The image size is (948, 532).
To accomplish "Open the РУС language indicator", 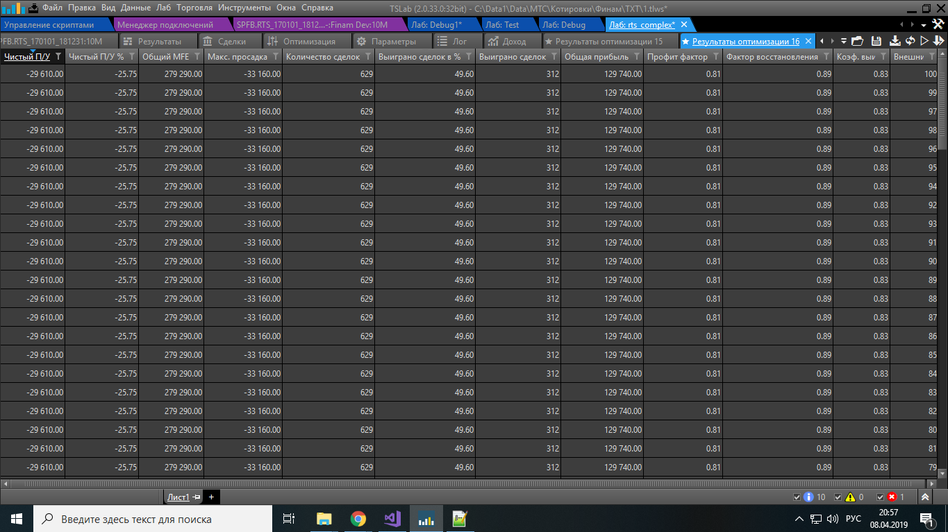I will coord(854,519).
